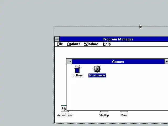Click the highlighted Minesweeper label
The width and height of the screenshot is (168, 126).
tap(97, 75)
